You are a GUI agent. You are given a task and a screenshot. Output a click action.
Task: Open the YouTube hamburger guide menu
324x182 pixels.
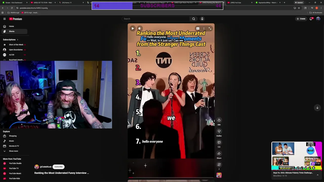(x=4, y=19)
